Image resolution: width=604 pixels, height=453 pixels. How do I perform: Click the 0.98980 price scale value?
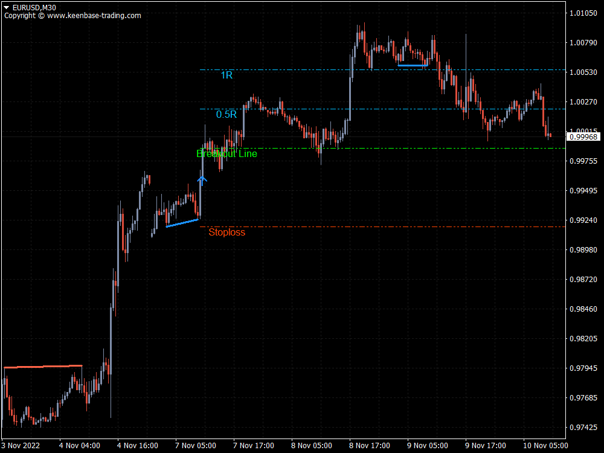(583, 250)
